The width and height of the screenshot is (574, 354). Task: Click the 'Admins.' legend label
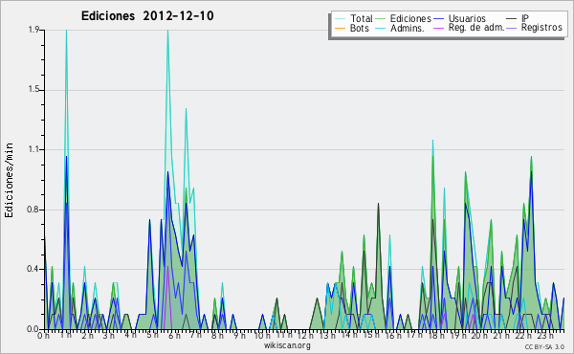408,28
